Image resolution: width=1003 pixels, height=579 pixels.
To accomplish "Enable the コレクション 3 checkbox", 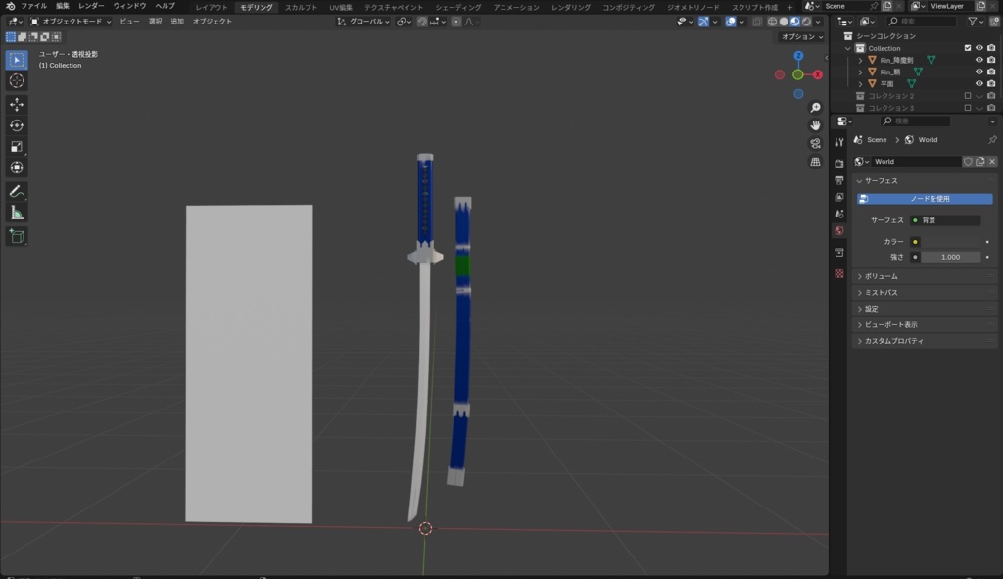I will [967, 108].
